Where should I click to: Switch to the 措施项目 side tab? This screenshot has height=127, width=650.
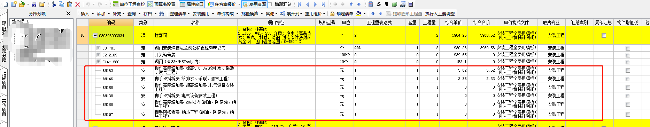pos(4,80)
